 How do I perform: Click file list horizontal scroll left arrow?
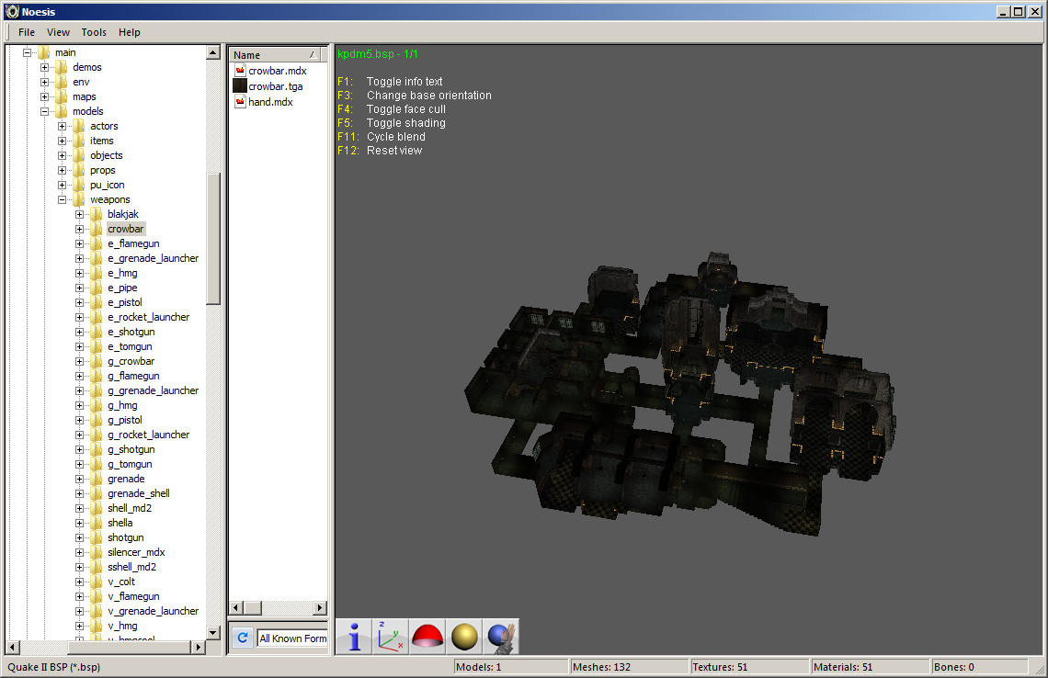pos(235,608)
